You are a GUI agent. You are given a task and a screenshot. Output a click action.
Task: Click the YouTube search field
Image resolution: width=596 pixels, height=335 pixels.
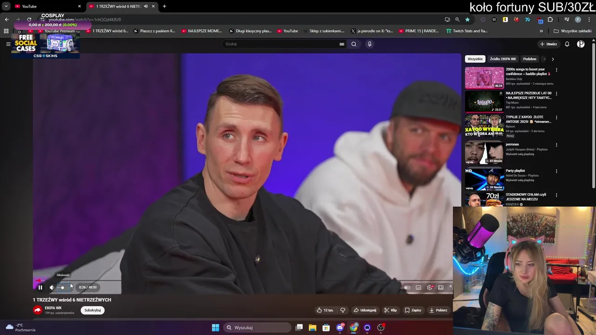(x=281, y=44)
